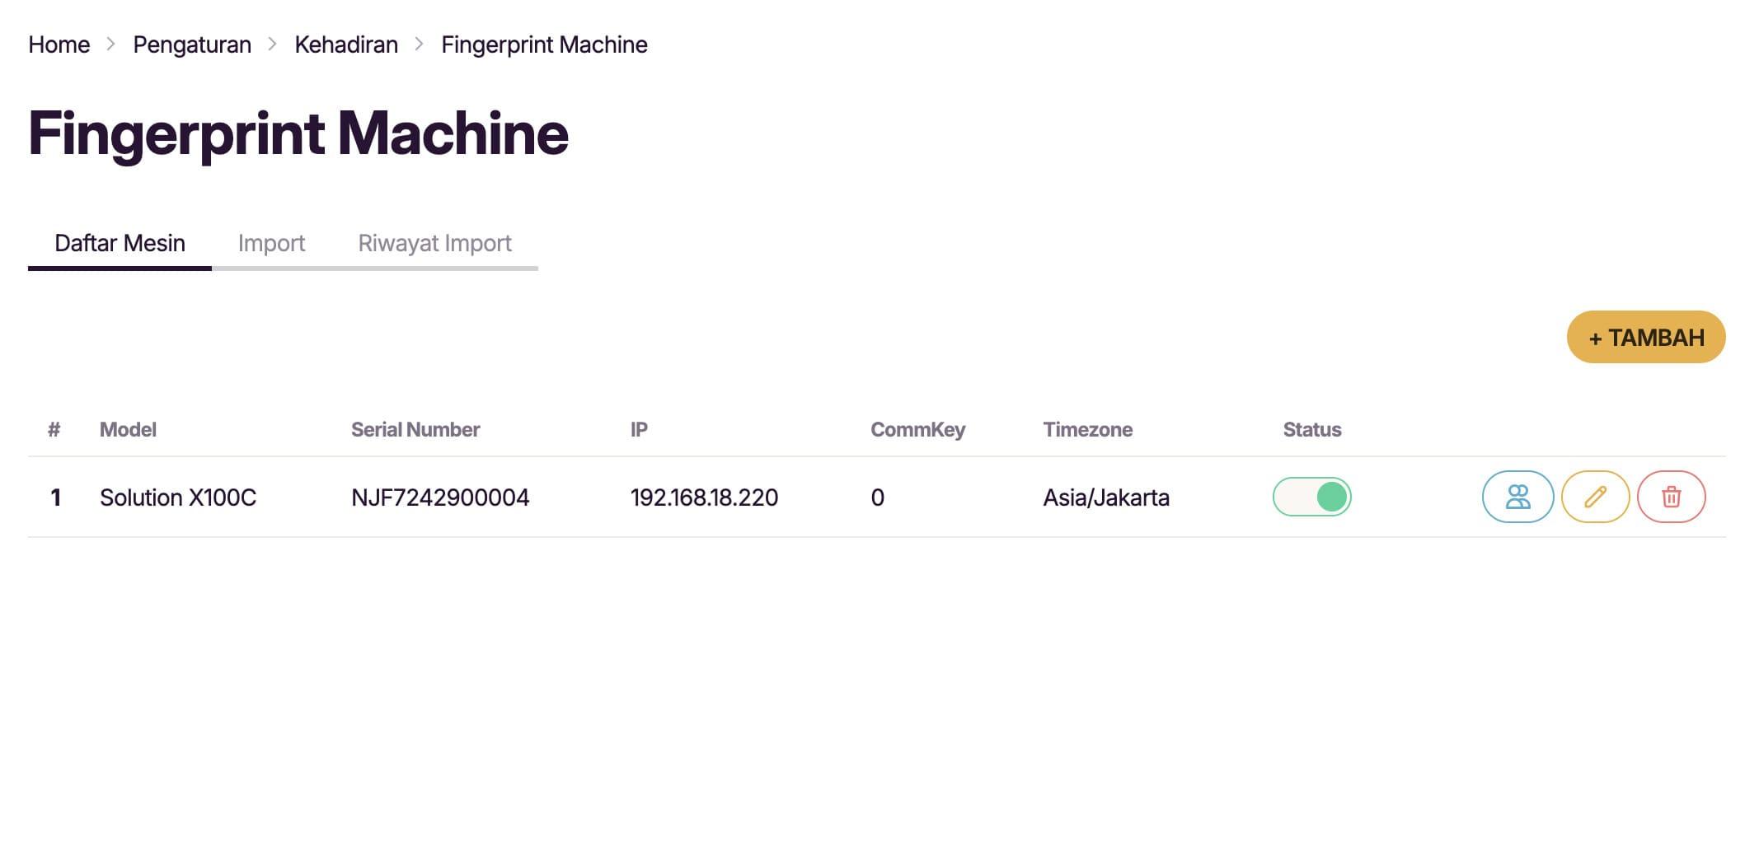
Task: Open the Riwayat Import tab
Action: click(x=434, y=243)
